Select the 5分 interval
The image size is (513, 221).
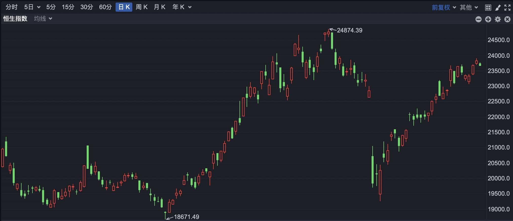coord(51,7)
